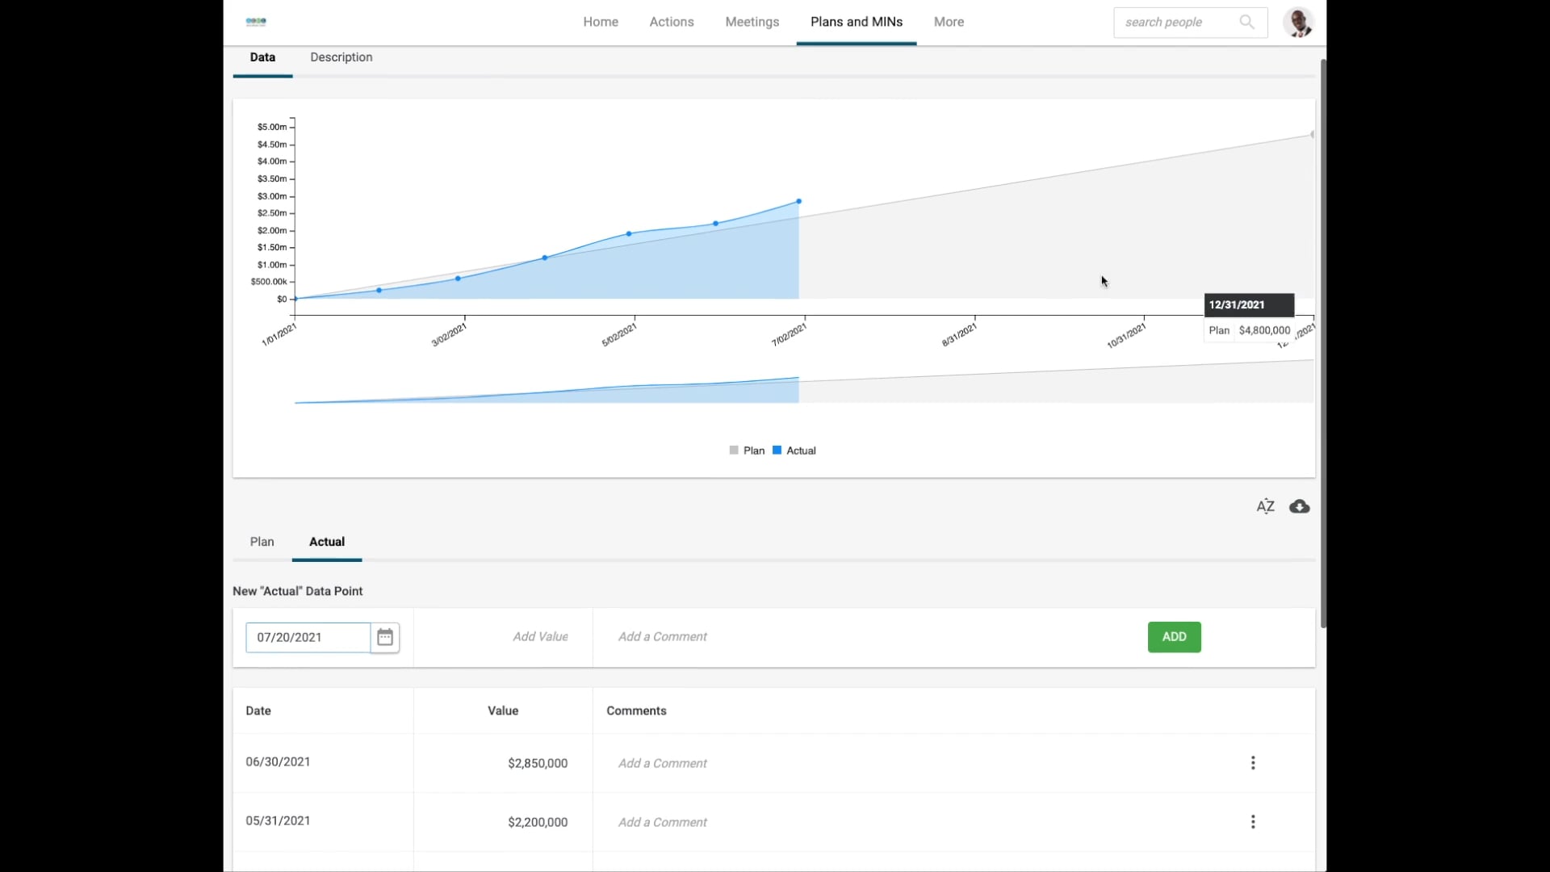Switch to the Plan data tab
1550x872 pixels.
262,542
